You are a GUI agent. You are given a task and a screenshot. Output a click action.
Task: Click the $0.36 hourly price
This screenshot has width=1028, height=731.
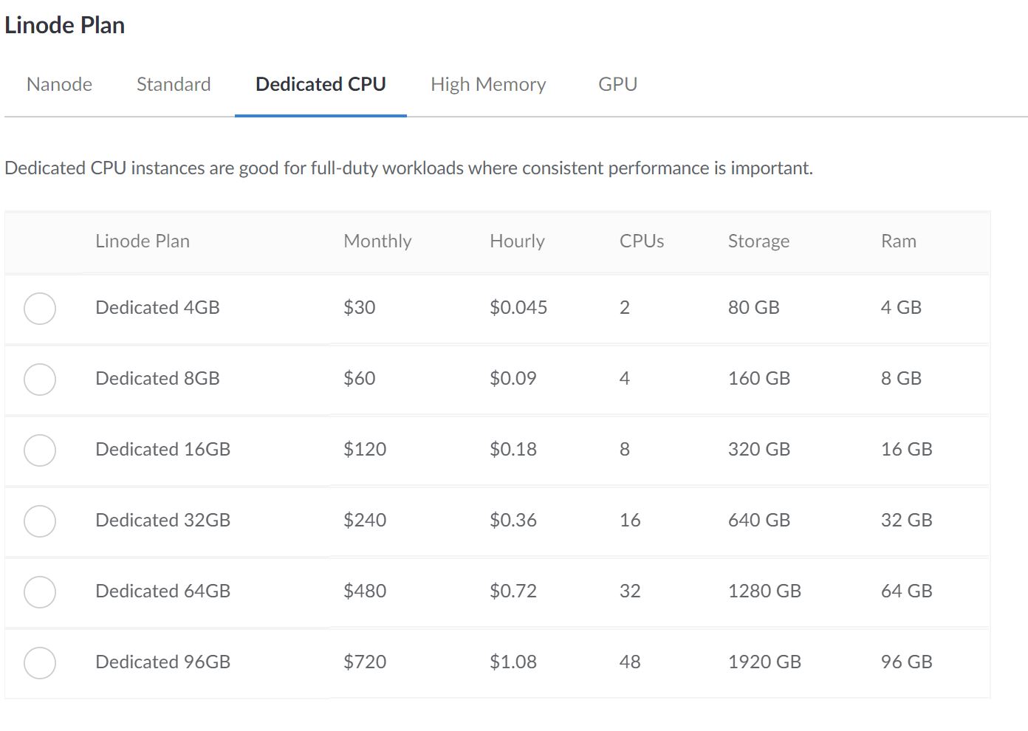[x=513, y=521]
